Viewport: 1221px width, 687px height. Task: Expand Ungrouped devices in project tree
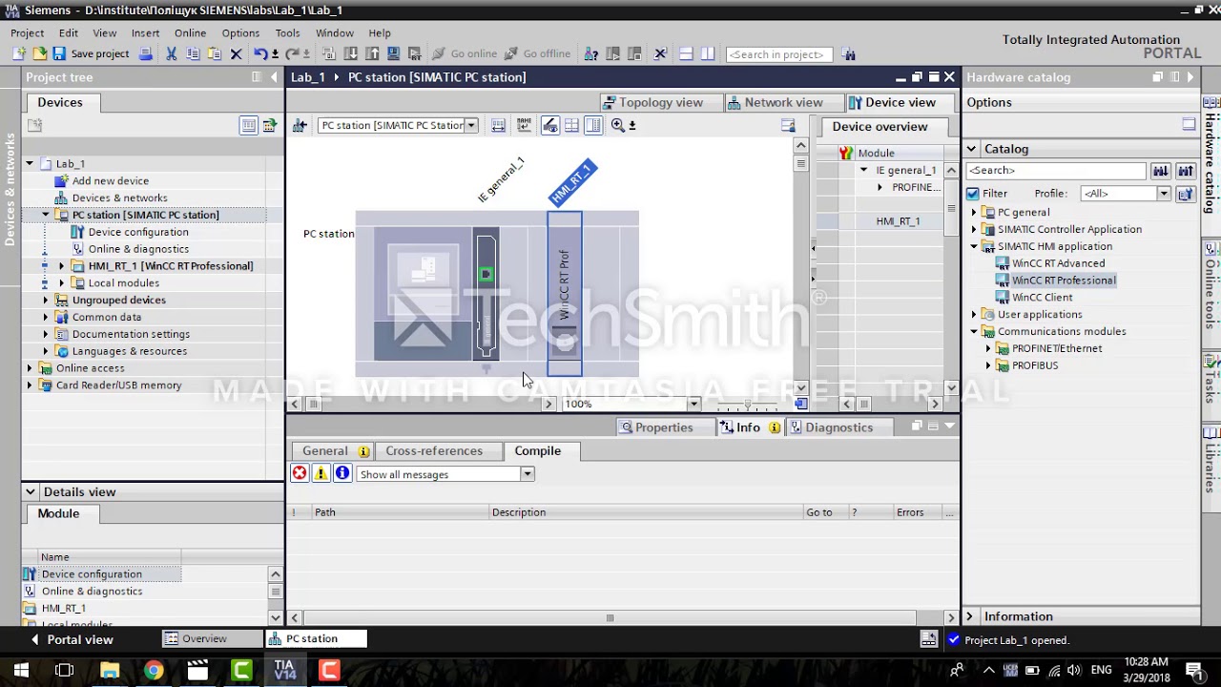coord(46,300)
